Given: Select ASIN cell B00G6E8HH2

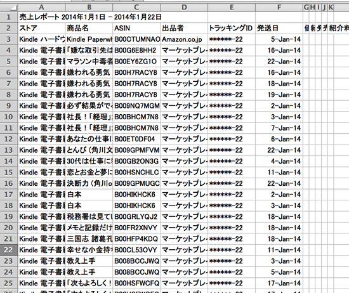Looking at the screenshot, I should tap(136, 51).
